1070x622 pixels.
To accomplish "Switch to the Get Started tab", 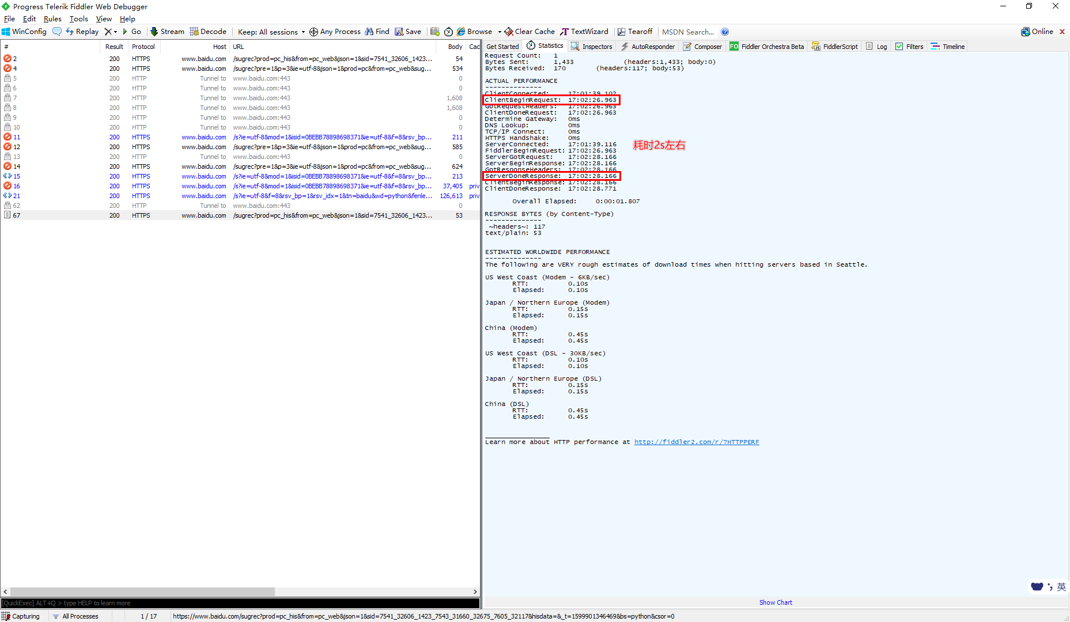I will 502,47.
